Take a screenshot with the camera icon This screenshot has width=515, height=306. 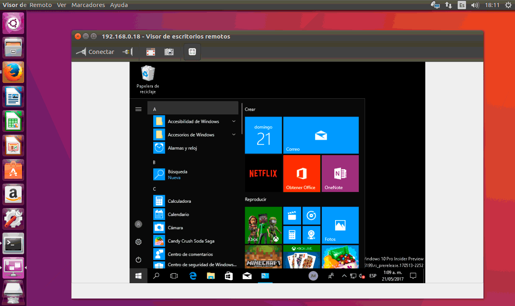(x=169, y=52)
